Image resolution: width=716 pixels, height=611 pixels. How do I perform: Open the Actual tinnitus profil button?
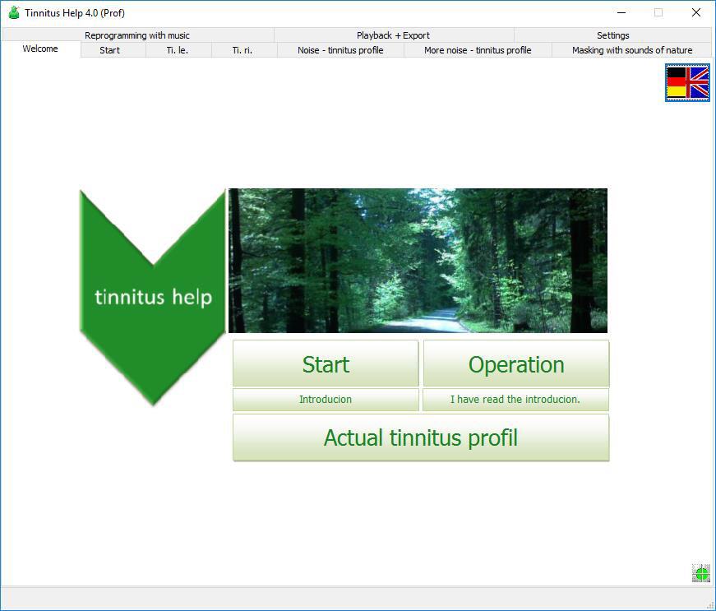pos(421,437)
